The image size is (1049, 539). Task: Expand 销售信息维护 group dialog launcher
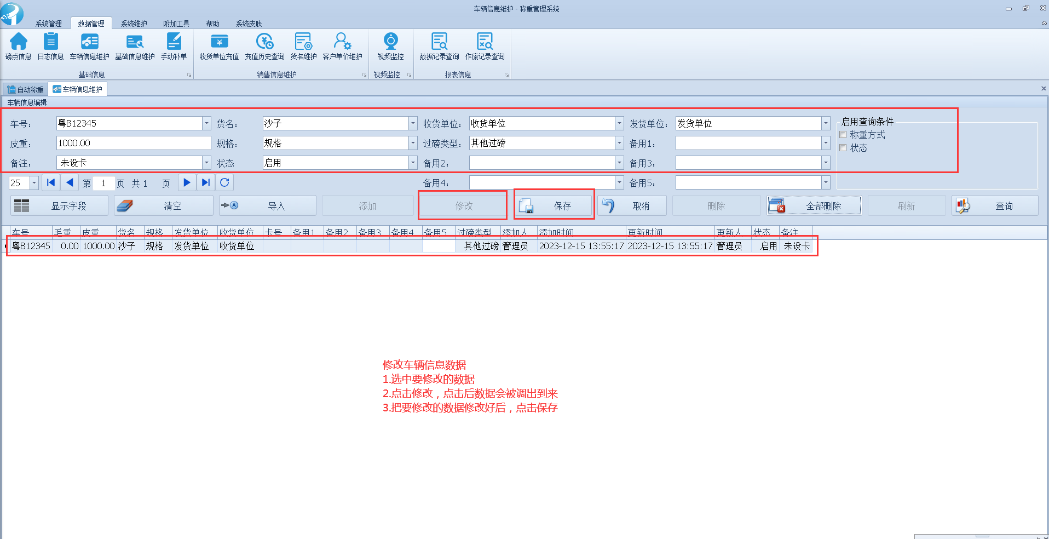365,75
